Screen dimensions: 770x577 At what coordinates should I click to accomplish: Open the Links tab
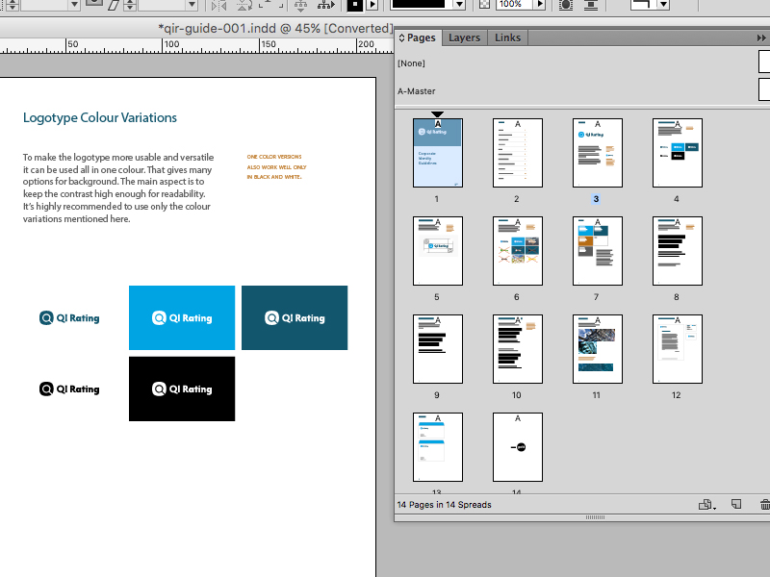pyautogui.click(x=507, y=38)
